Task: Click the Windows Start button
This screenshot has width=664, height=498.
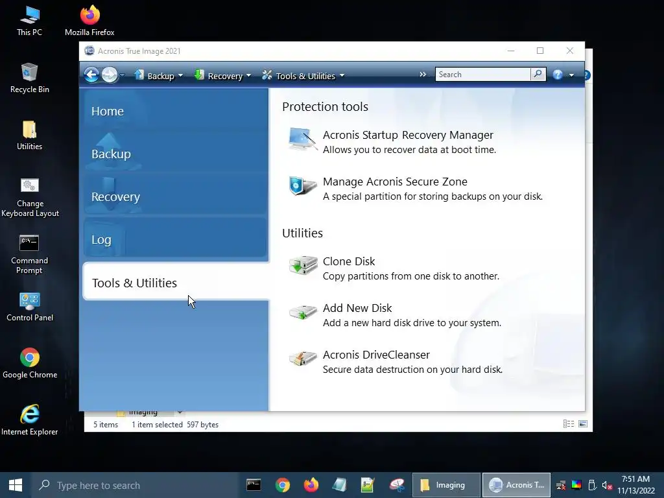Action: tap(16, 485)
